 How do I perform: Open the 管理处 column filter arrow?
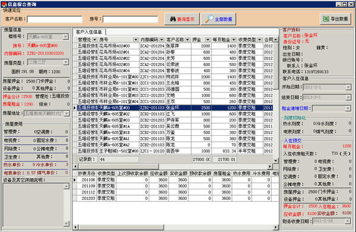click(x=94, y=40)
